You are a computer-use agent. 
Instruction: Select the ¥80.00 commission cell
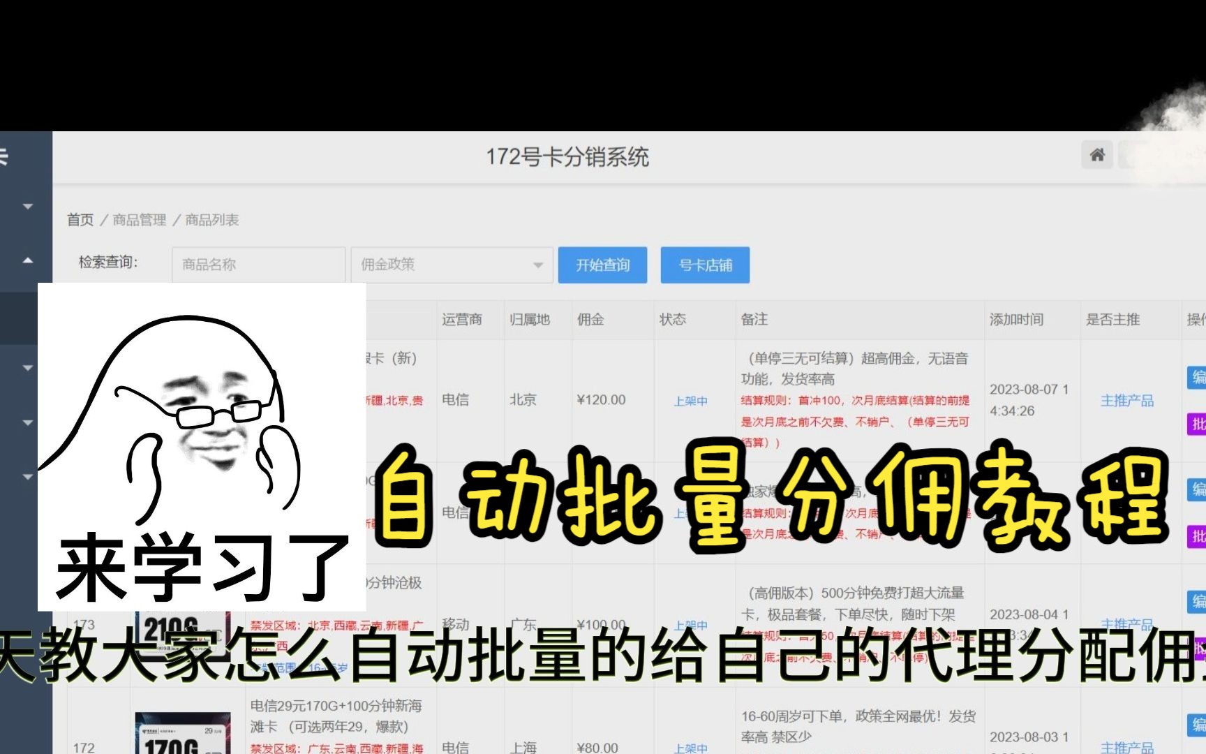[x=597, y=747]
